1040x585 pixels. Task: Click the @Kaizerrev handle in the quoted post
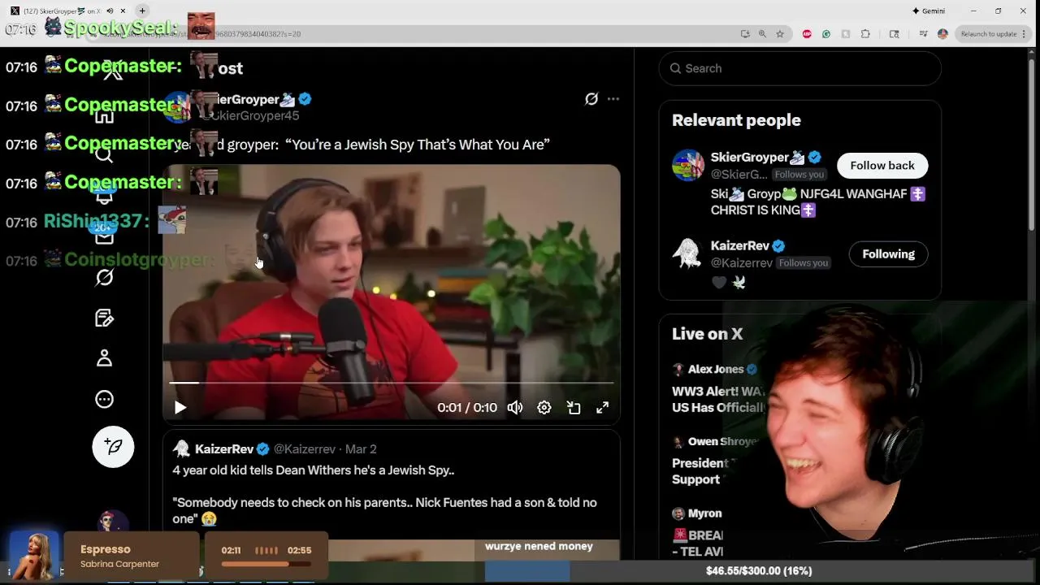305,449
